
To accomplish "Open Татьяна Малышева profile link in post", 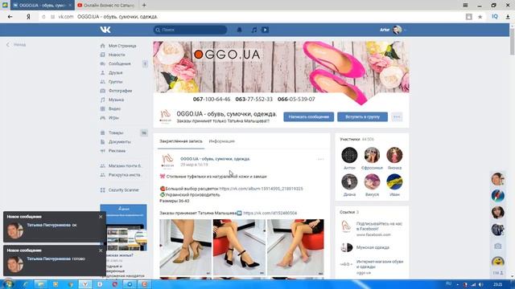I will (x=270, y=213).
